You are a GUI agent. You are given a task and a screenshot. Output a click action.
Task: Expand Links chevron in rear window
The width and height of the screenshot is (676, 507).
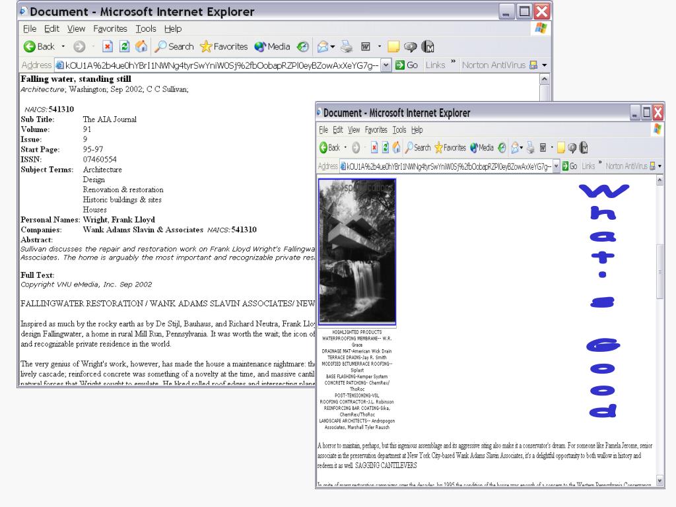tap(453, 62)
